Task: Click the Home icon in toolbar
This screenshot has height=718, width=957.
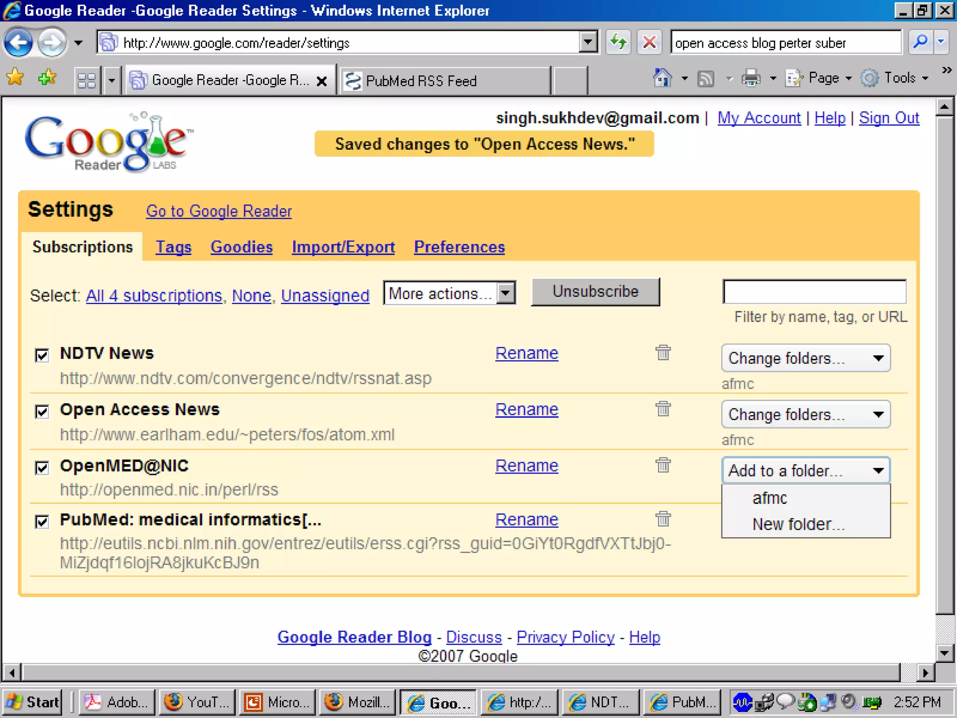Action: [662, 78]
